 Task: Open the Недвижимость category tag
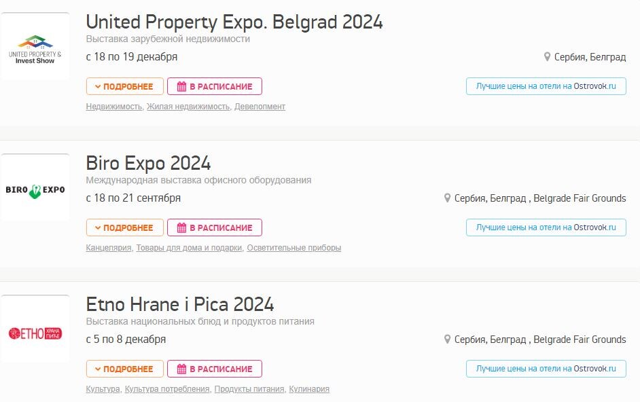(114, 107)
